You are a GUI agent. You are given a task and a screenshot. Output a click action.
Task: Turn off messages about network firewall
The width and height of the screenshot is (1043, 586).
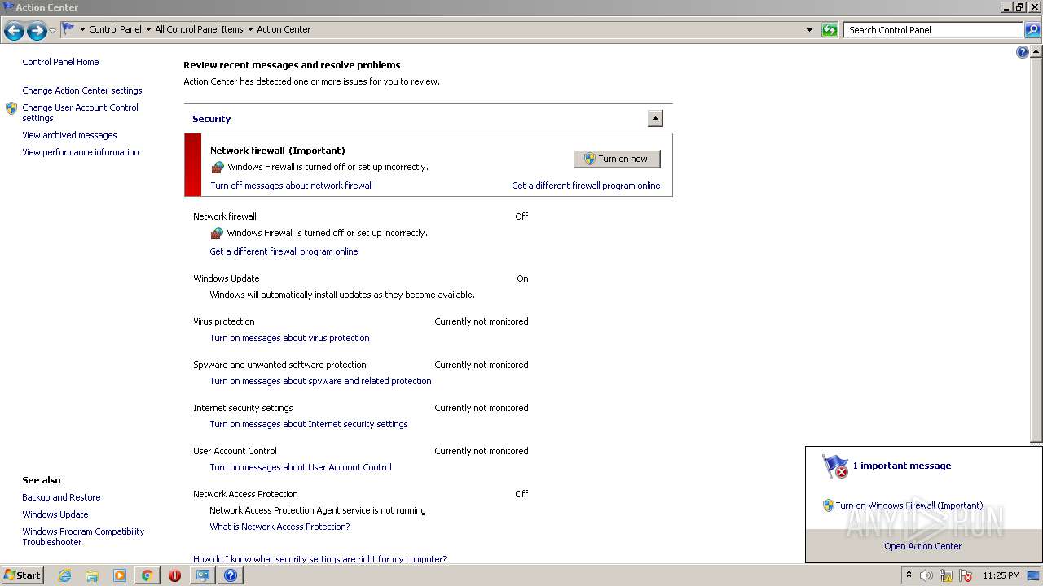pos(292,186)
